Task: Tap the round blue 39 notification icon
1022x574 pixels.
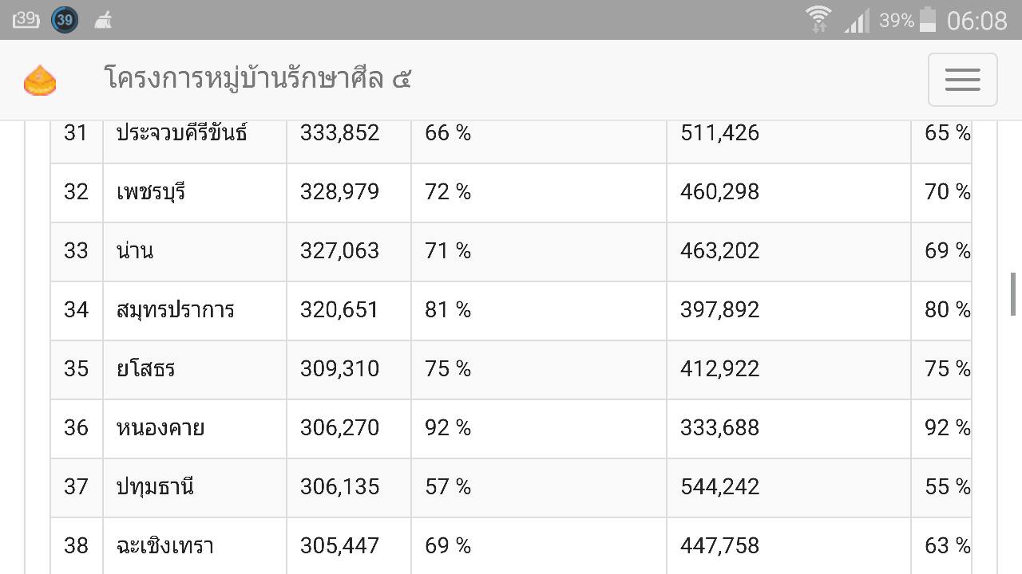Action: [65, 20]
